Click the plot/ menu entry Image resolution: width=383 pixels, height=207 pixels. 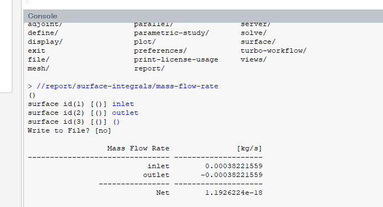tap(145, 42)
